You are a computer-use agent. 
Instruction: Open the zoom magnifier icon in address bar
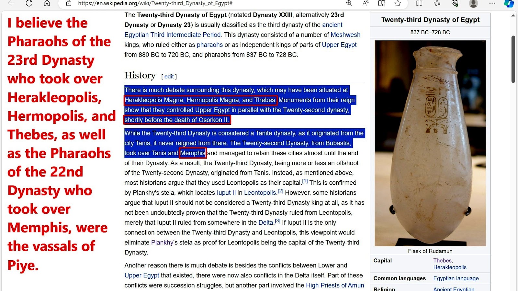pyautogui.click(x=349, y=3)
